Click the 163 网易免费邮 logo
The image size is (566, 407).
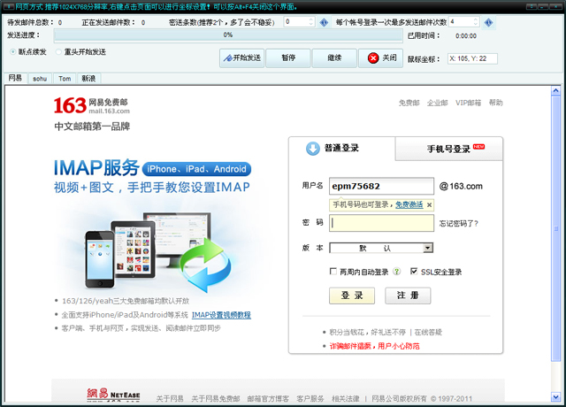pyautogui.click(x=92, y=105)
